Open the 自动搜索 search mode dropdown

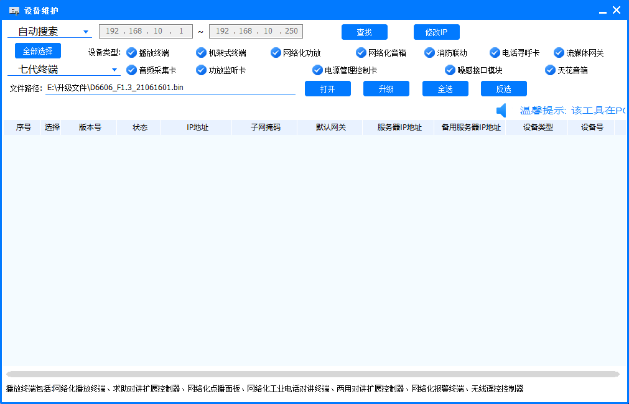(44, 30)
